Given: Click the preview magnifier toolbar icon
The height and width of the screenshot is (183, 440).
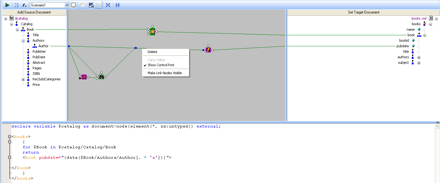Looking at the screenshot, I should pos(91,5).
